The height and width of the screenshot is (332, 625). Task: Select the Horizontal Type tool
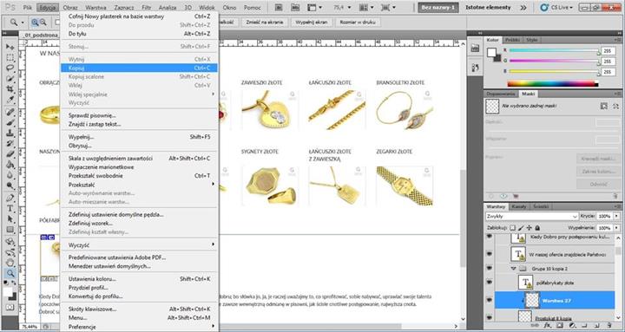pos(10,209)
